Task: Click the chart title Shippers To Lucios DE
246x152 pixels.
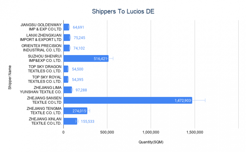Action: (123, 12)
